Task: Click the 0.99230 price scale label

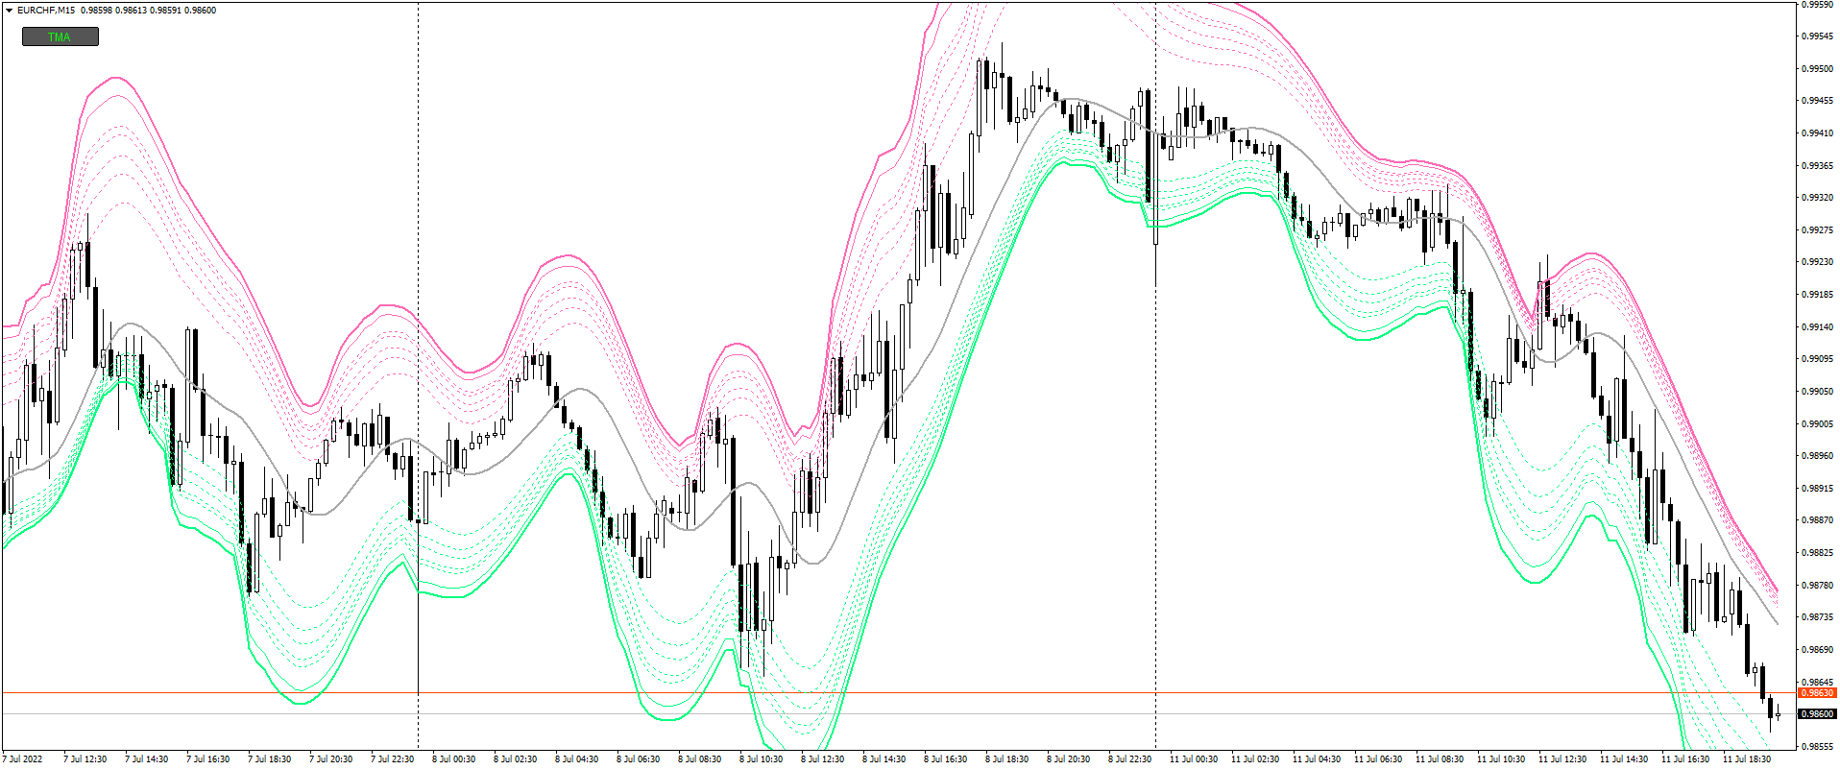Action: tap(1817, 262)
